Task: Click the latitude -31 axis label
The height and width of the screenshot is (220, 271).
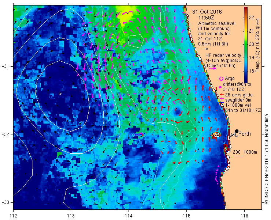Action: [x=5, y=66]
